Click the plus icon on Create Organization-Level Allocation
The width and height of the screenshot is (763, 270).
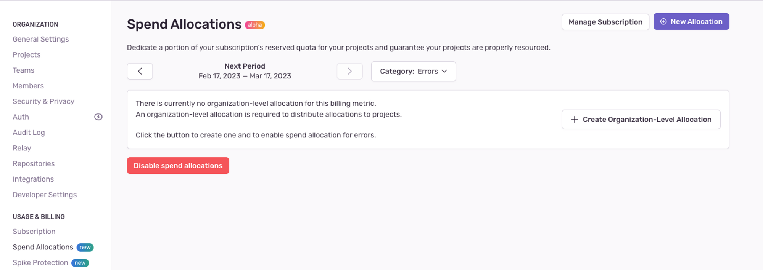[x=574, y=119]
